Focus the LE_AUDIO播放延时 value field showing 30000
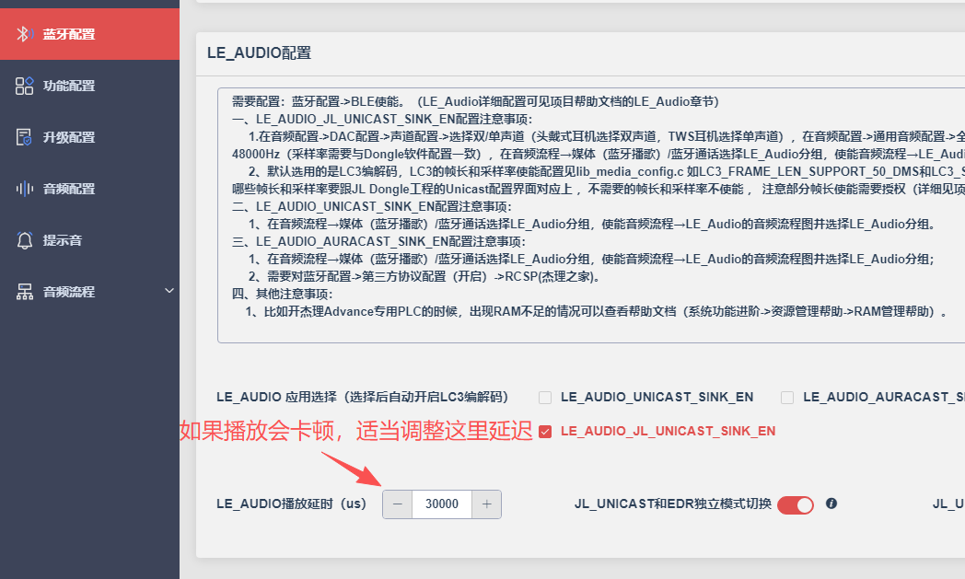Screen dimensions: 965x579 click(x=442, y=504)
